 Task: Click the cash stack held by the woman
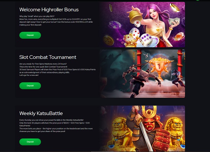point(174,21)
